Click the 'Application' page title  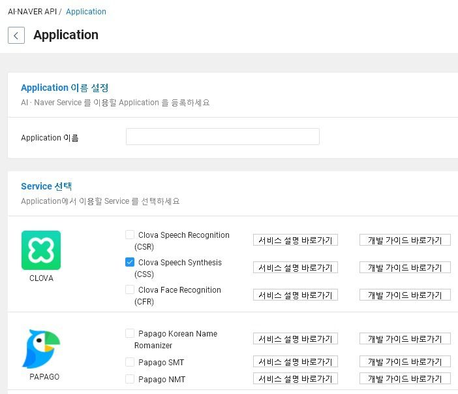point(66,35)
